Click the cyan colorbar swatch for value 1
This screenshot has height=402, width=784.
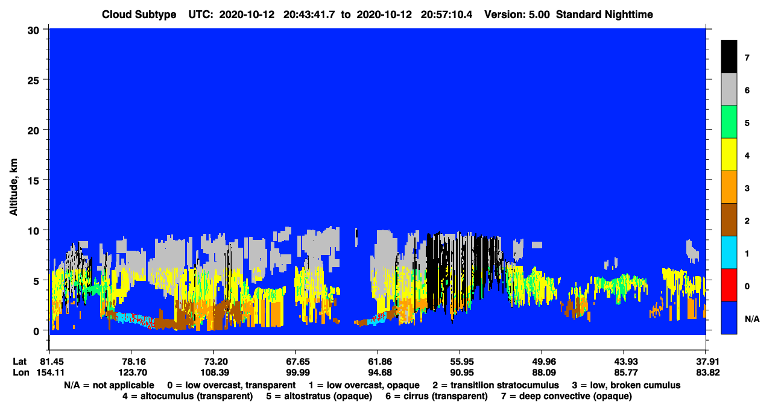pos(729,253)
